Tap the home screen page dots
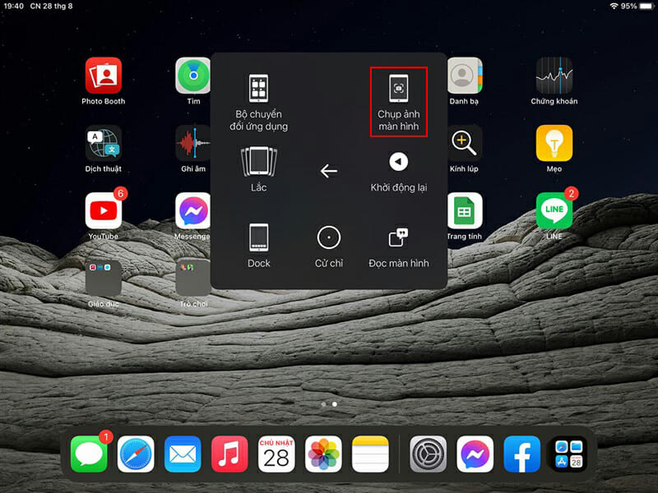 pyautogui.click(x=329, y=404)
